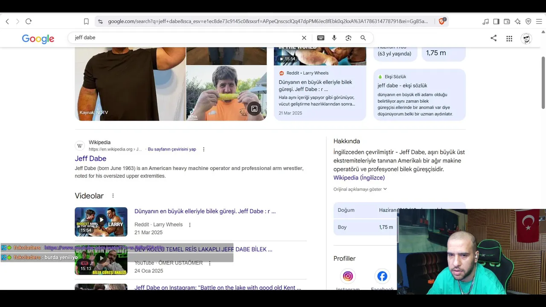
Task: Open the photo of man eating corn
Action: 227,93
